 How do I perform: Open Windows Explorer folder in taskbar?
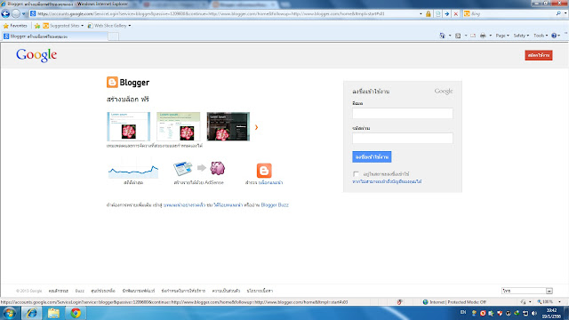(53, 313)
